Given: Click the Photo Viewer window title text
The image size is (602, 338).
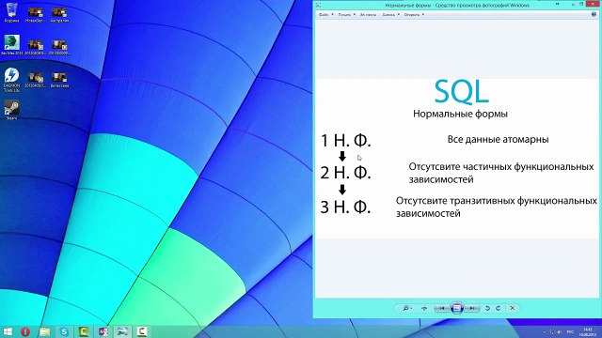Looking at the screenshot, I should [457, 5].
